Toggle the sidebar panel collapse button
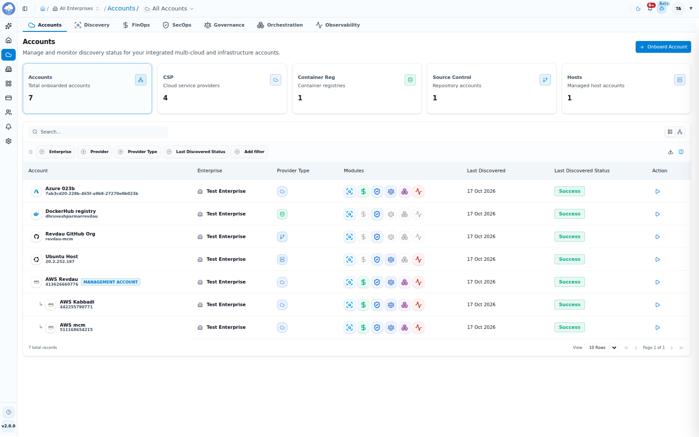 click(25, 9)
